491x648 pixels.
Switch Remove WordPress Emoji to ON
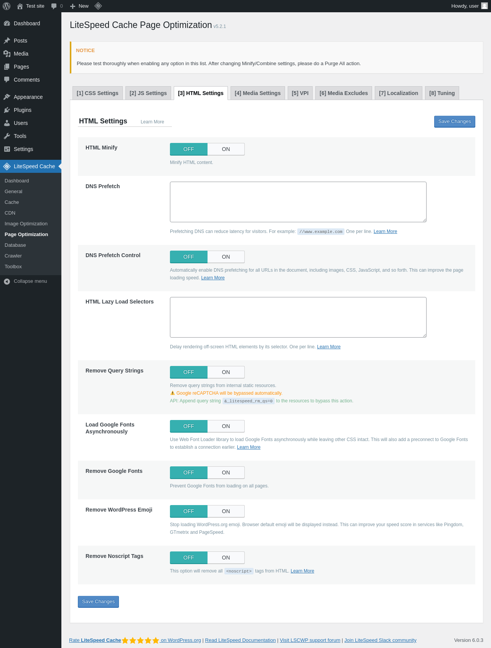click(x=226, y=511)
